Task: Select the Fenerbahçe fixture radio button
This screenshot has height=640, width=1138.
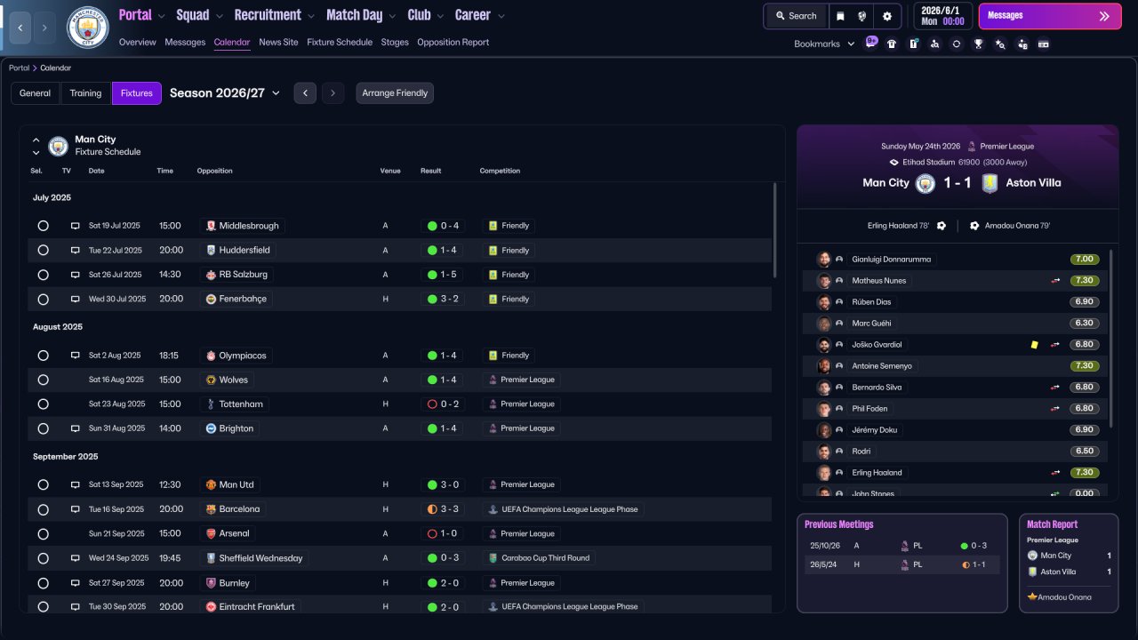Action: click(43, 300)
